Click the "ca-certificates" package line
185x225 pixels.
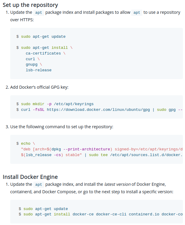[x=46, y=53]
